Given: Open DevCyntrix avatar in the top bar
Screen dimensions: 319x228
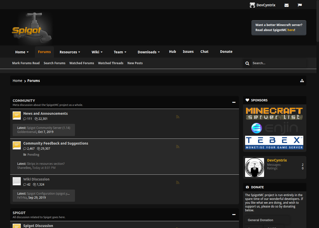Looking at the screenshot, I should pos(252,5).
